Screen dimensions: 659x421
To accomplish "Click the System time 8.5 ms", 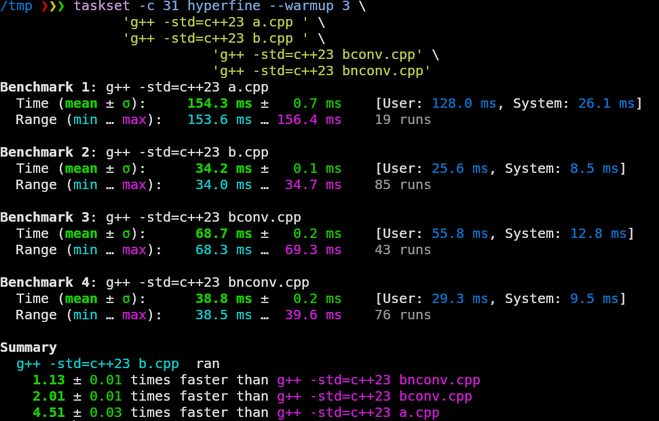I will point(593,169).
